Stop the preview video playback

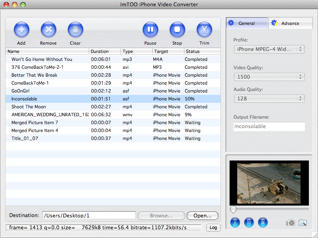(263, 223)
